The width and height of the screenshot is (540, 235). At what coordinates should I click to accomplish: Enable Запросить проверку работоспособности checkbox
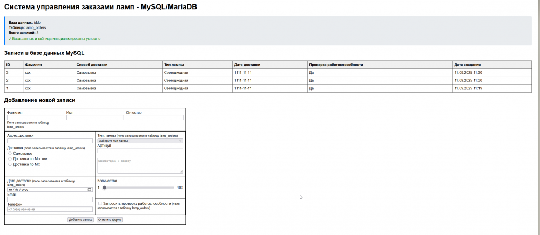tap(100, 203)
